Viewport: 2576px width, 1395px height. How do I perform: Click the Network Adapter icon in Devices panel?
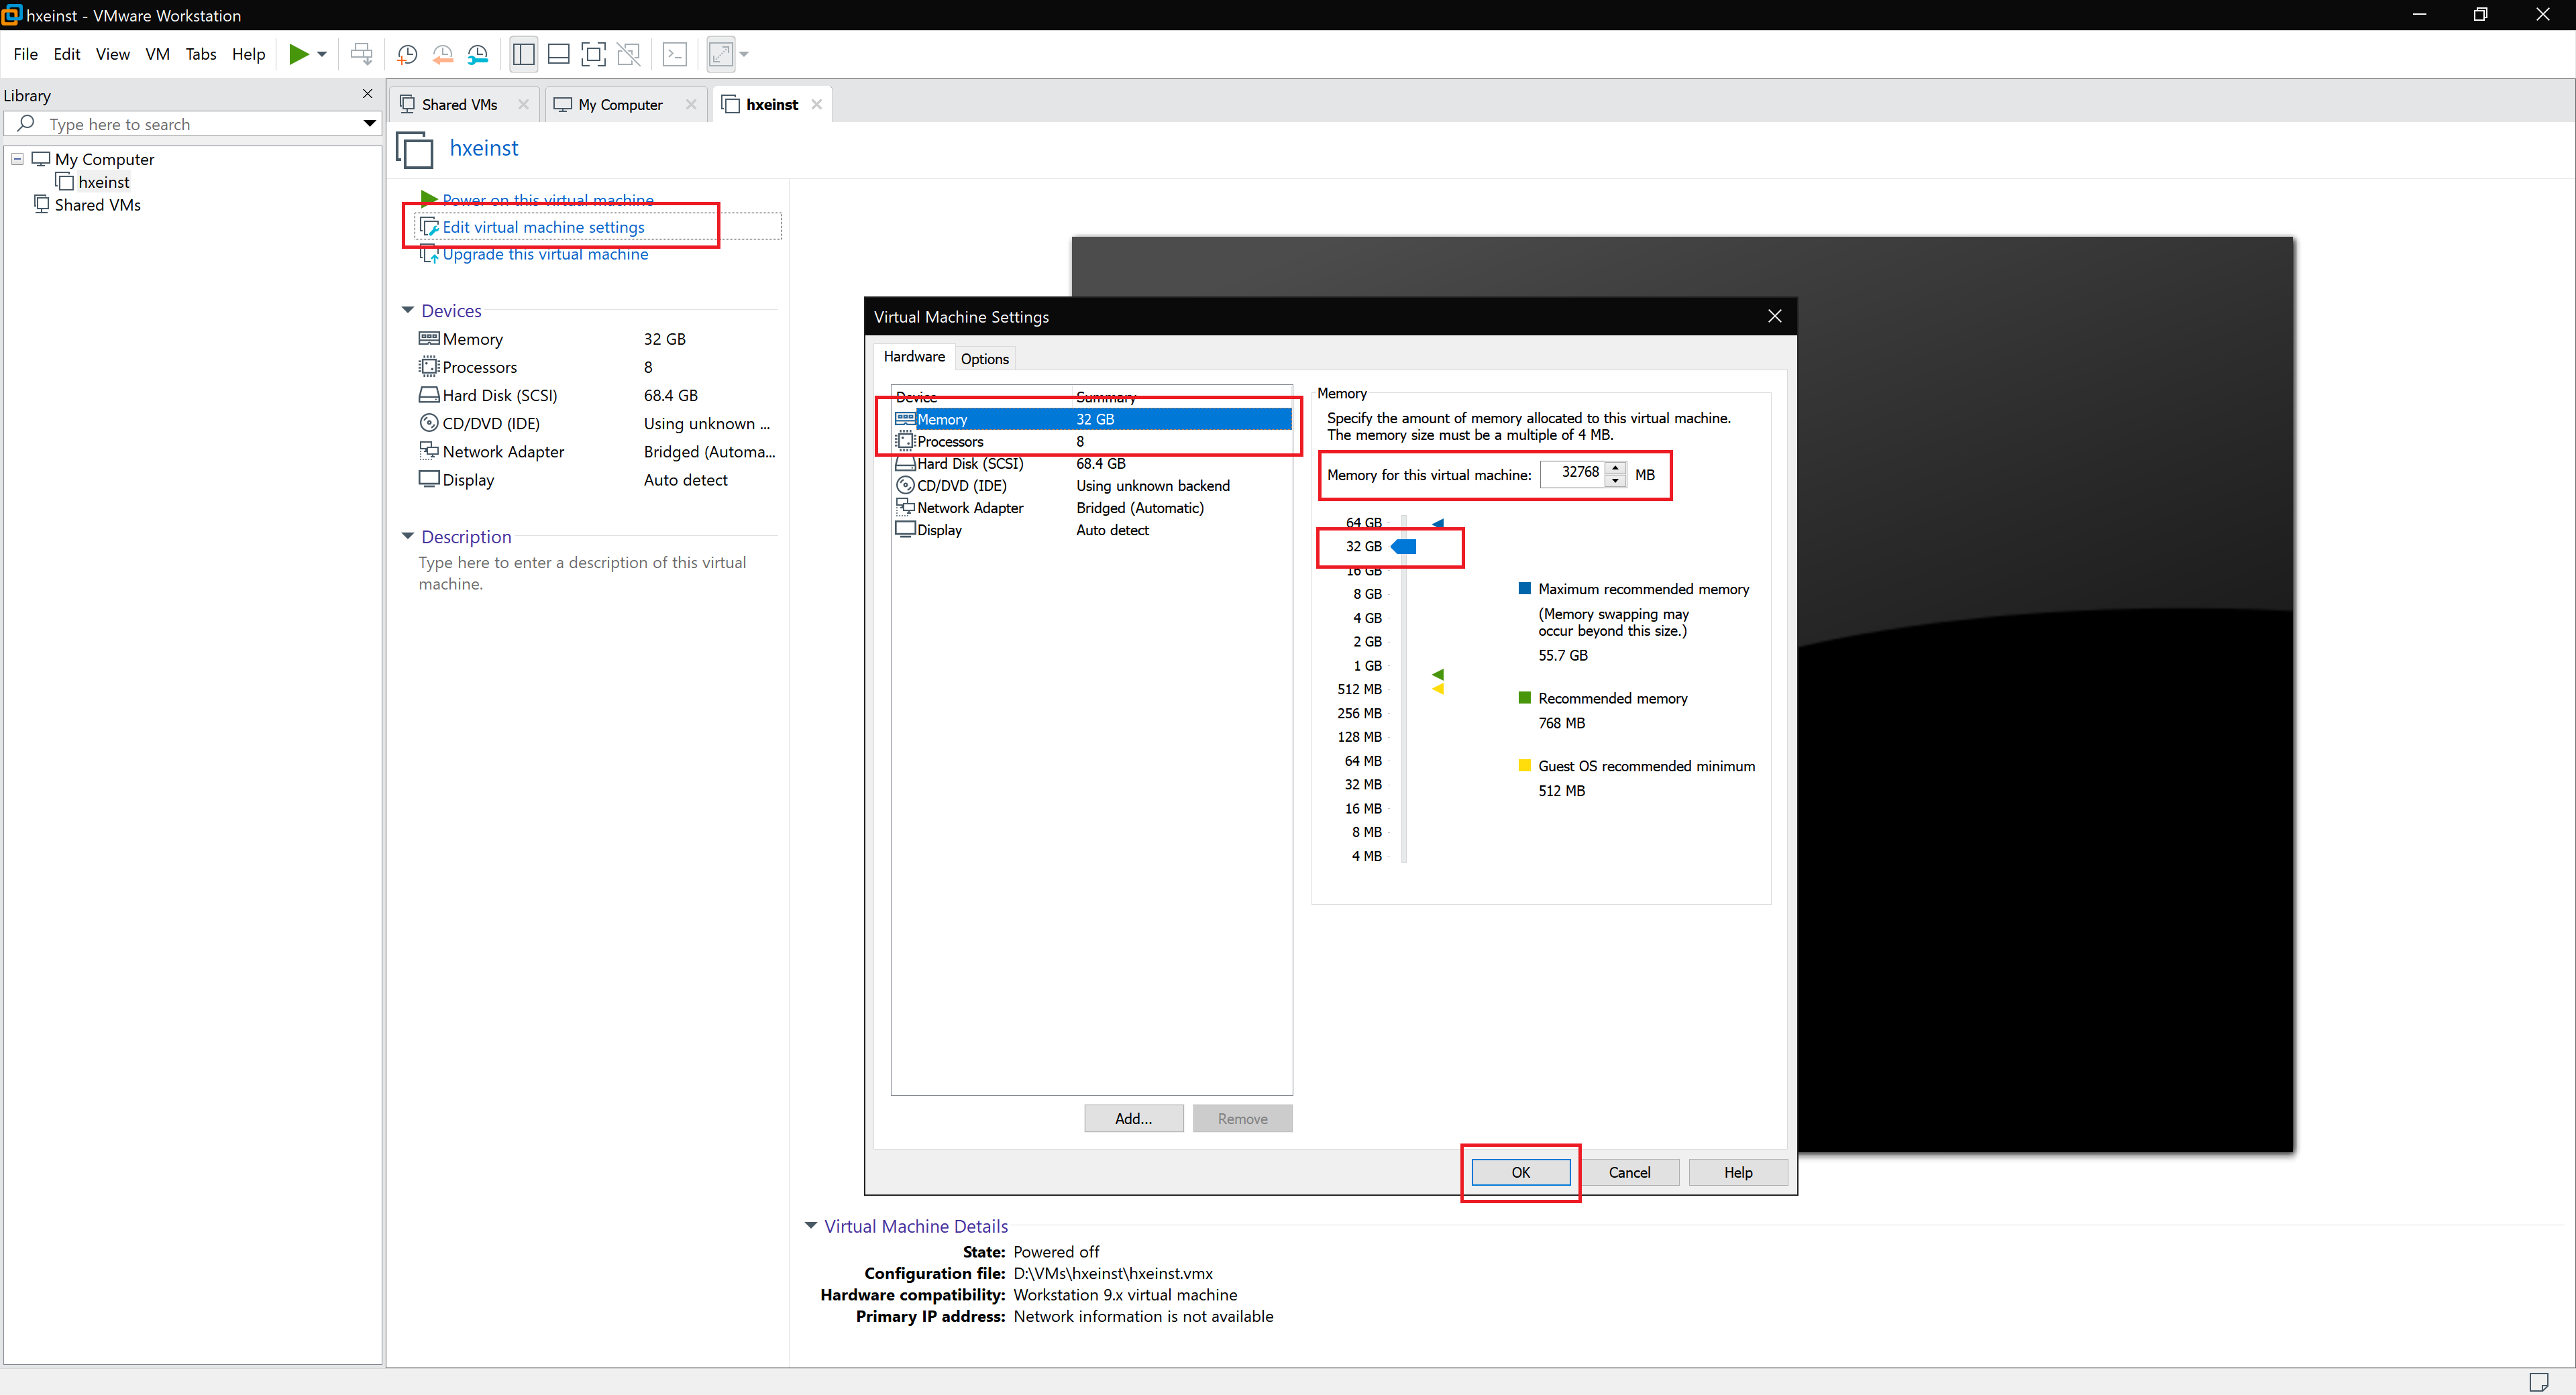point(429,450)
